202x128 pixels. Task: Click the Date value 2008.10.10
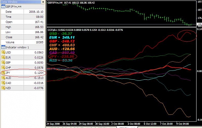[36, 12]
